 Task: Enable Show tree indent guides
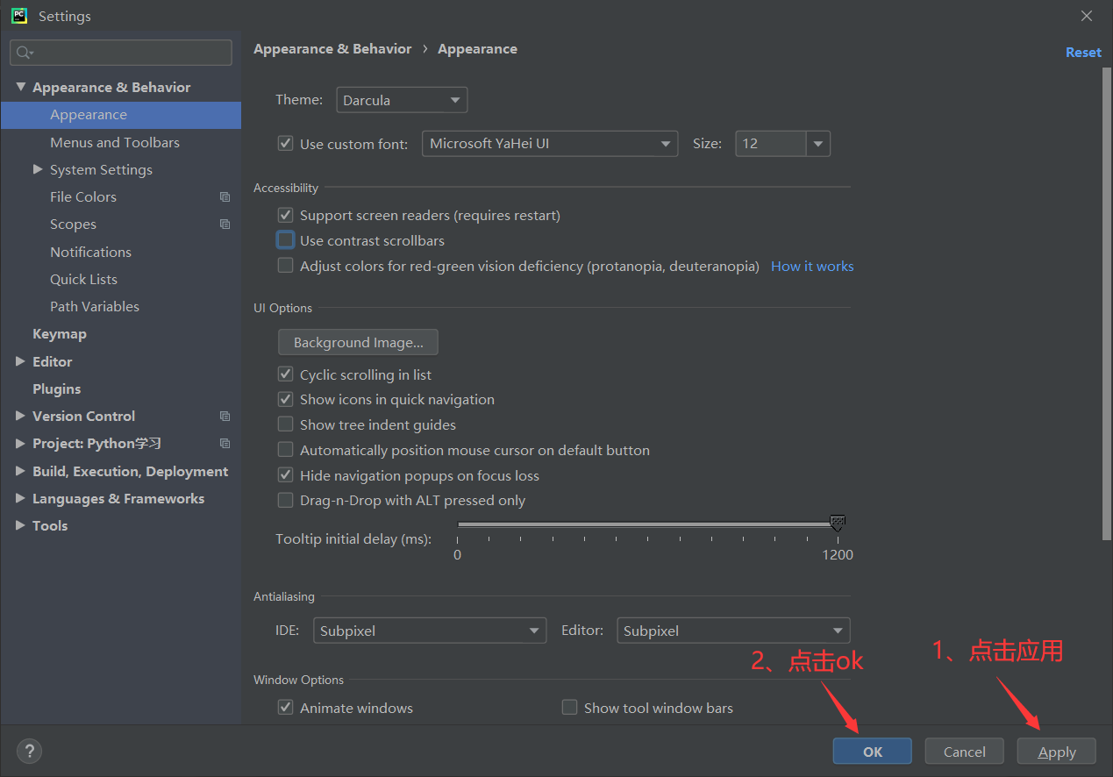285,424
